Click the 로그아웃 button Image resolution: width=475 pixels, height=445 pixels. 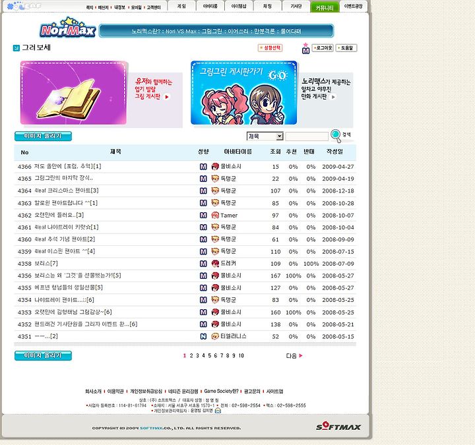point(323,48)
